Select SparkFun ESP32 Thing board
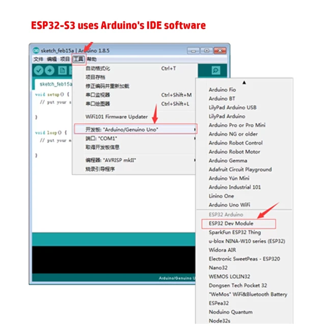The height and width of the screenshot is (326, 326). 244,232
